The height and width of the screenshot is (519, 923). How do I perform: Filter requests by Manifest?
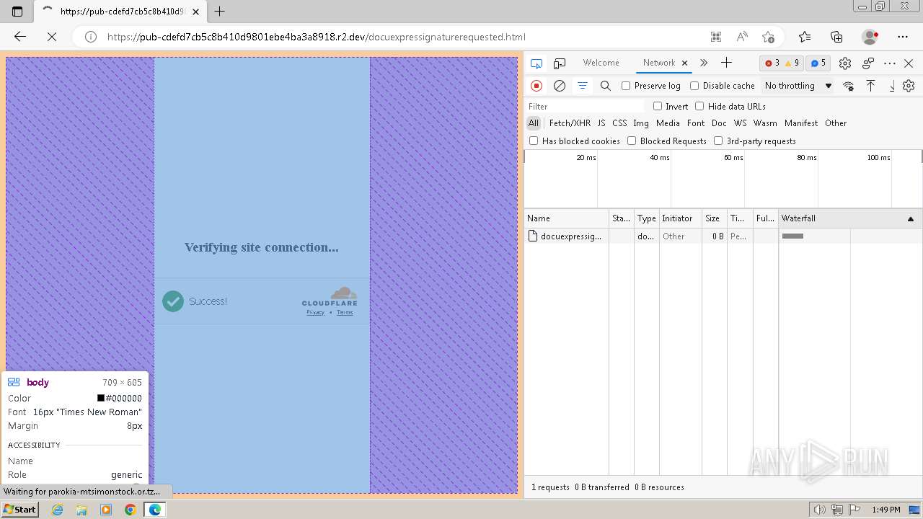[x=801, y=123]
